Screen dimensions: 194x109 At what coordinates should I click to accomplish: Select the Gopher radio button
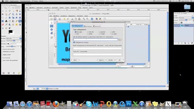point(100,32)
